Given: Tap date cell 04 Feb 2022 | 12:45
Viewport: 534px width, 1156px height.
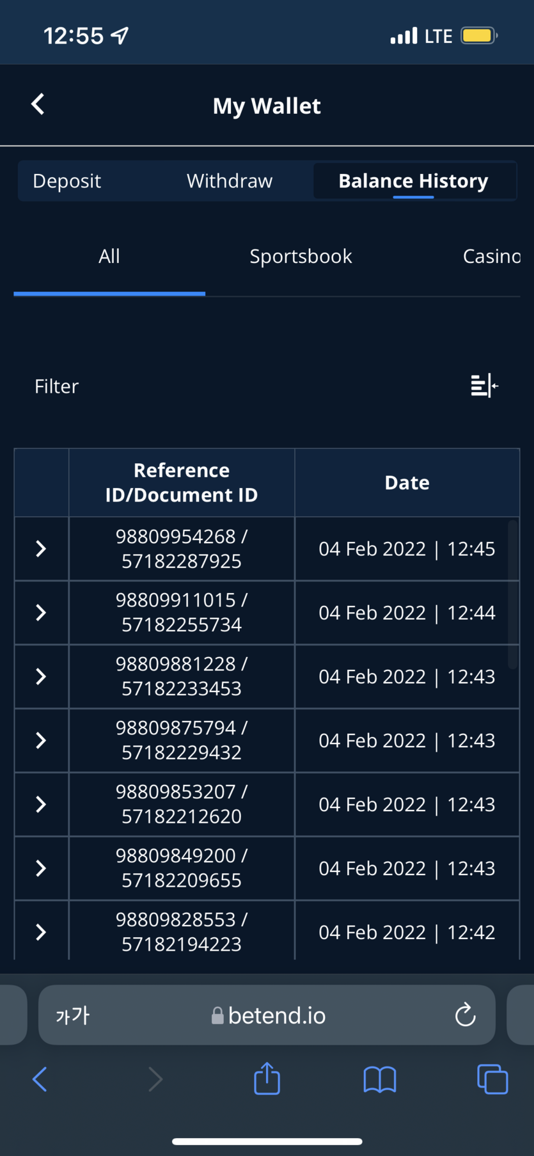Looking at the screenshot, I should tap(407, 549).
